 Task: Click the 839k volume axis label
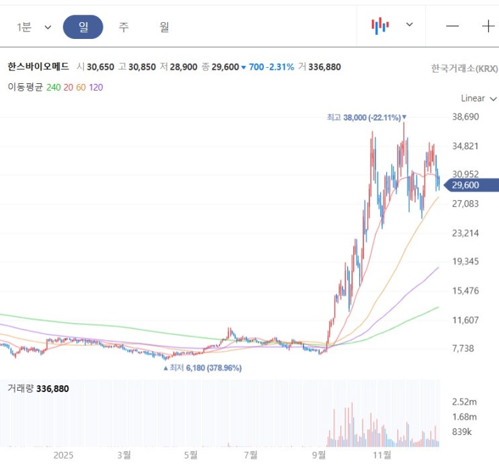462,432
